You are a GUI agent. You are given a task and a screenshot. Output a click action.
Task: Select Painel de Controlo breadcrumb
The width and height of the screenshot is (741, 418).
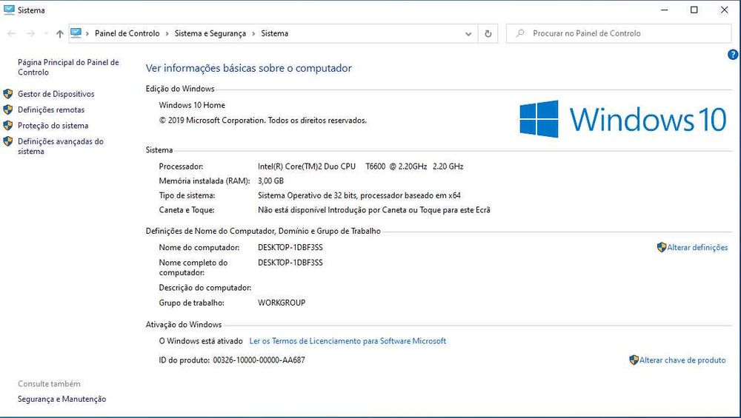point(127,33)
